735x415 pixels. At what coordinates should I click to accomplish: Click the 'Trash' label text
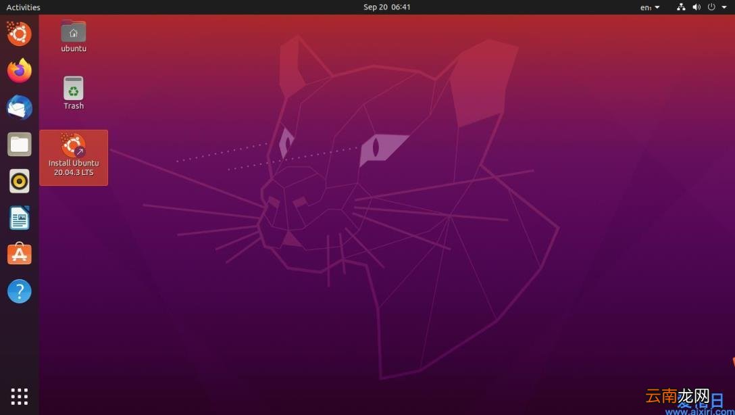(x=74, y=106)
